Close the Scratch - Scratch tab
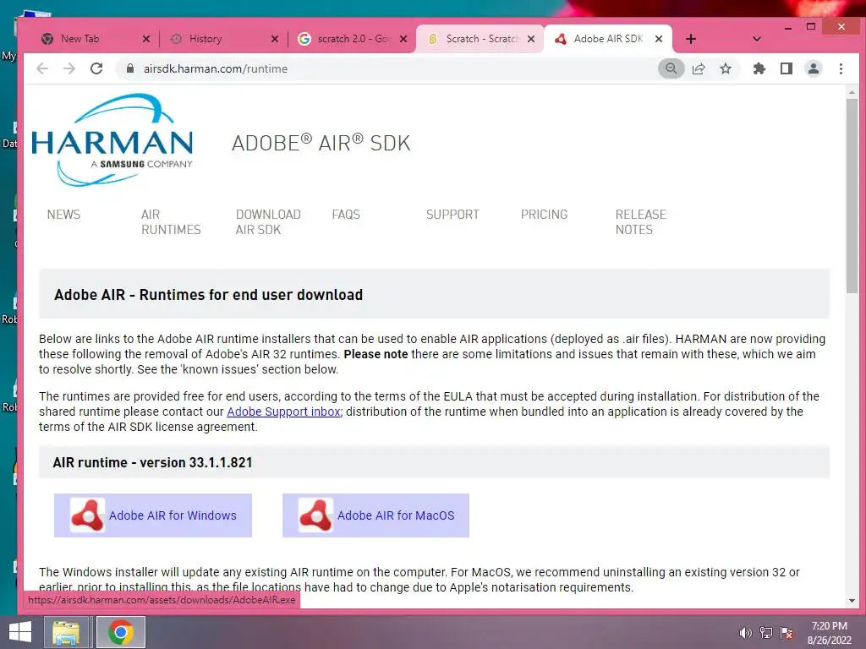 coord(531,39)
